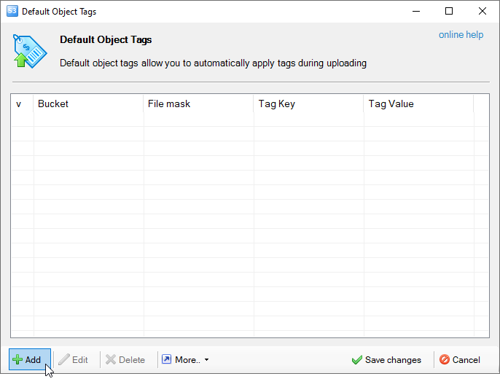
Task: Sort by the Tag Key column header
Action: tap(308, 103)
